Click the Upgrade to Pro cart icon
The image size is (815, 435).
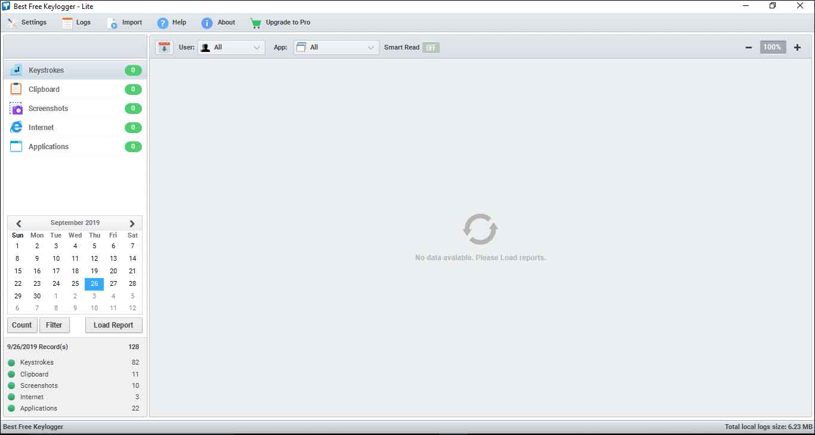tap(255, 22)
